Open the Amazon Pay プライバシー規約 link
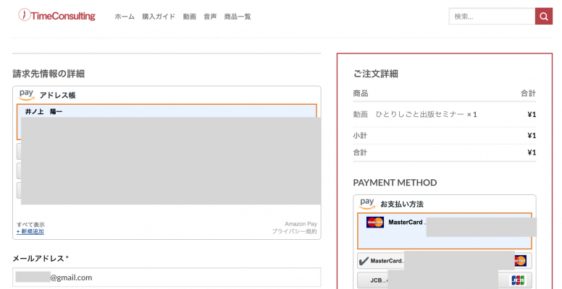This screenshot has height=289, width=562. [294, 232]
